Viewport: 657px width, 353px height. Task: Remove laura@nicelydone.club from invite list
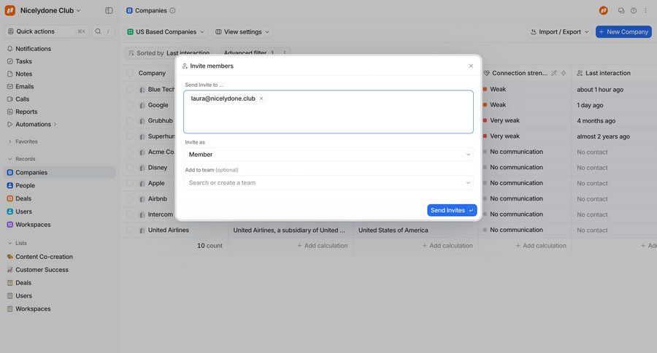tap(261, 98)
